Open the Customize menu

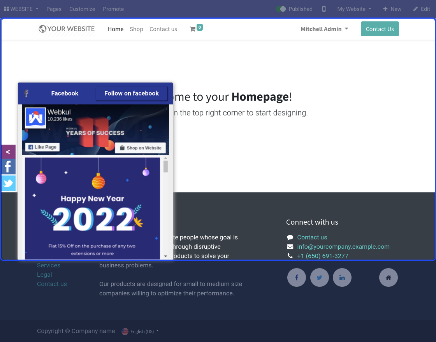82,9
